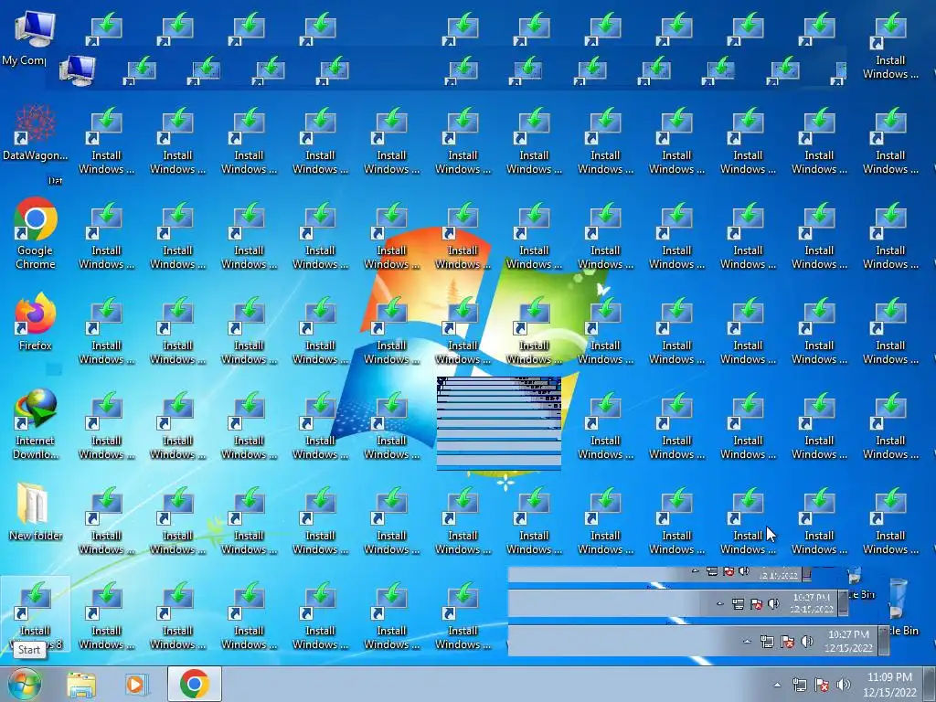The image size is (936, 702).
Task: Show hidden tray icons arrow
Action: 777,686
